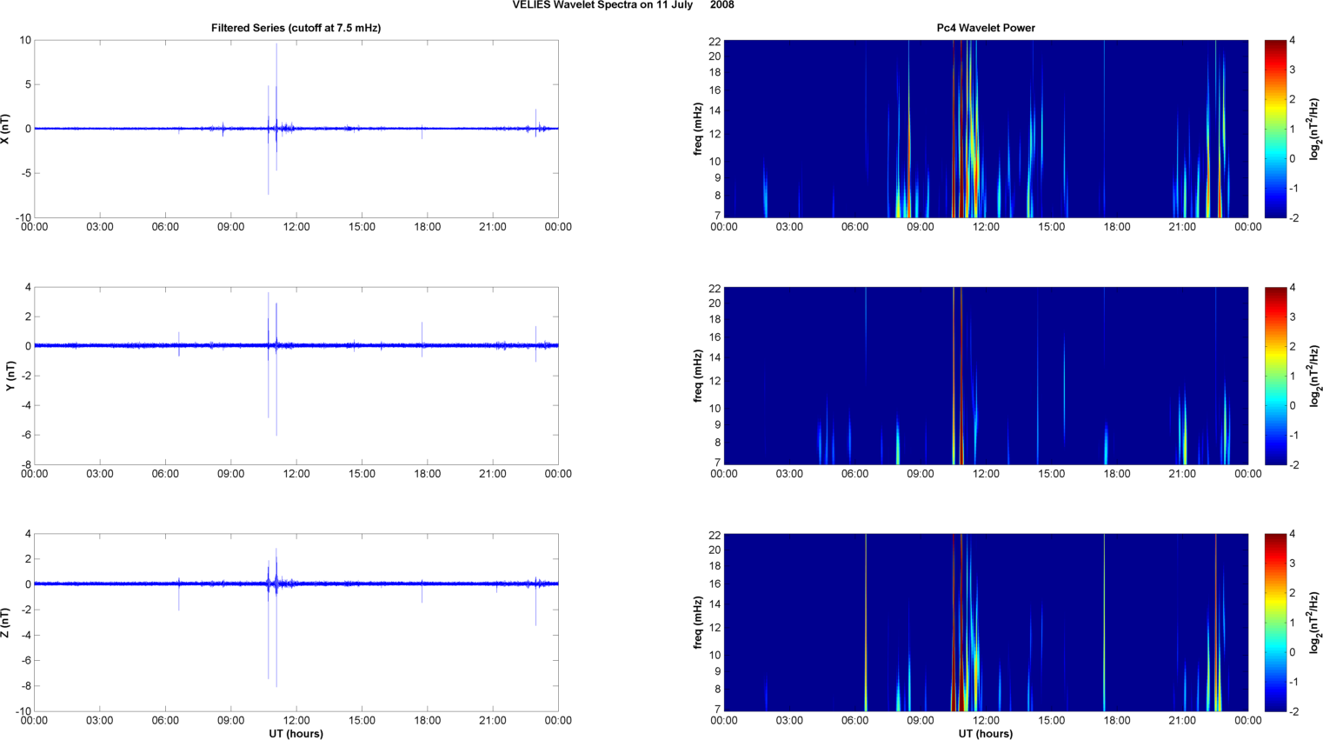Click the bottom Z-component wavelet colorbar
The height and width of the screenshot is (740, 1323).
pyautogui.click(x=1274, y=623)
